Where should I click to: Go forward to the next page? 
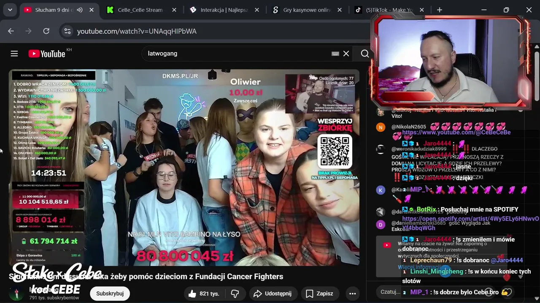click(x=29, y=31)
